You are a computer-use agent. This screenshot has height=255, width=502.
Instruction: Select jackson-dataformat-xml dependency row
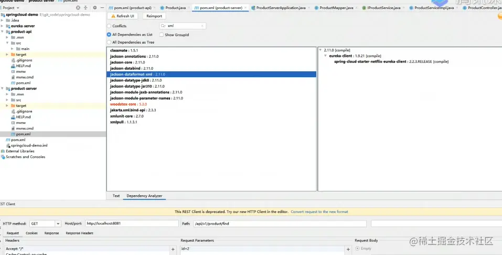point(211,75)
